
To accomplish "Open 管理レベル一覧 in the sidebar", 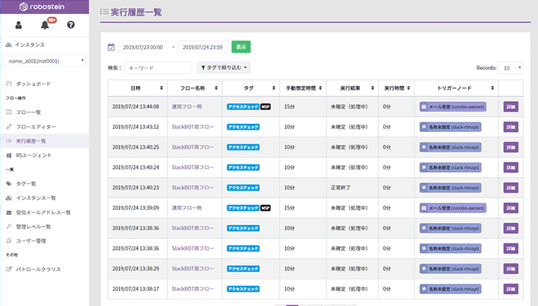I will pos(34,227).
